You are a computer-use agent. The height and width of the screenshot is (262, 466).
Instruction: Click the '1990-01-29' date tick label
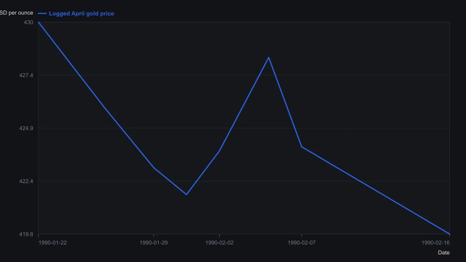coord(153,243)
